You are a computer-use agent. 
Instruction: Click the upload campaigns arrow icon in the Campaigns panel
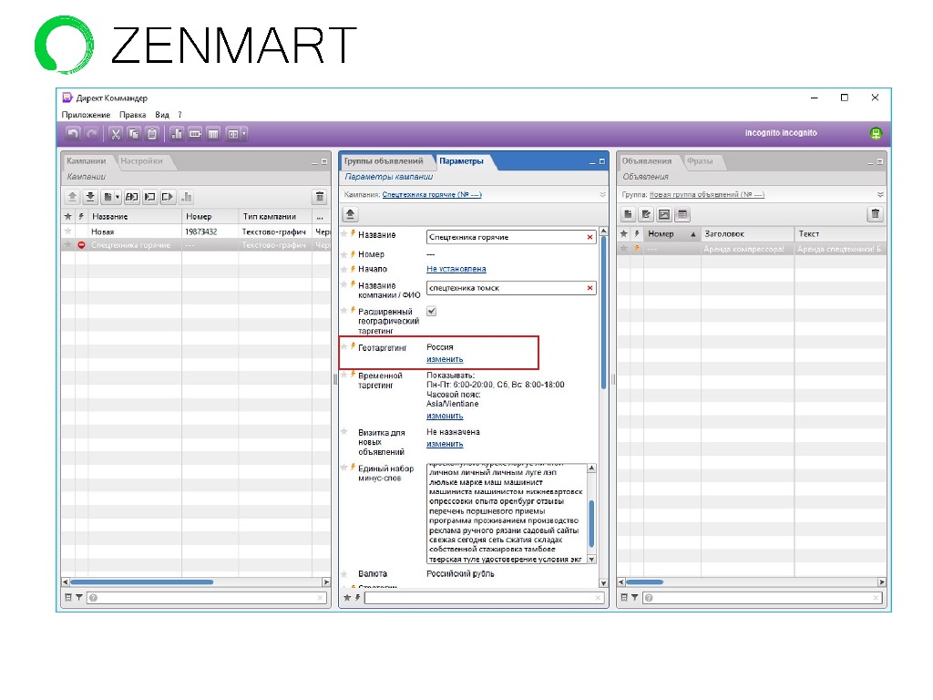tap(72, 197)
